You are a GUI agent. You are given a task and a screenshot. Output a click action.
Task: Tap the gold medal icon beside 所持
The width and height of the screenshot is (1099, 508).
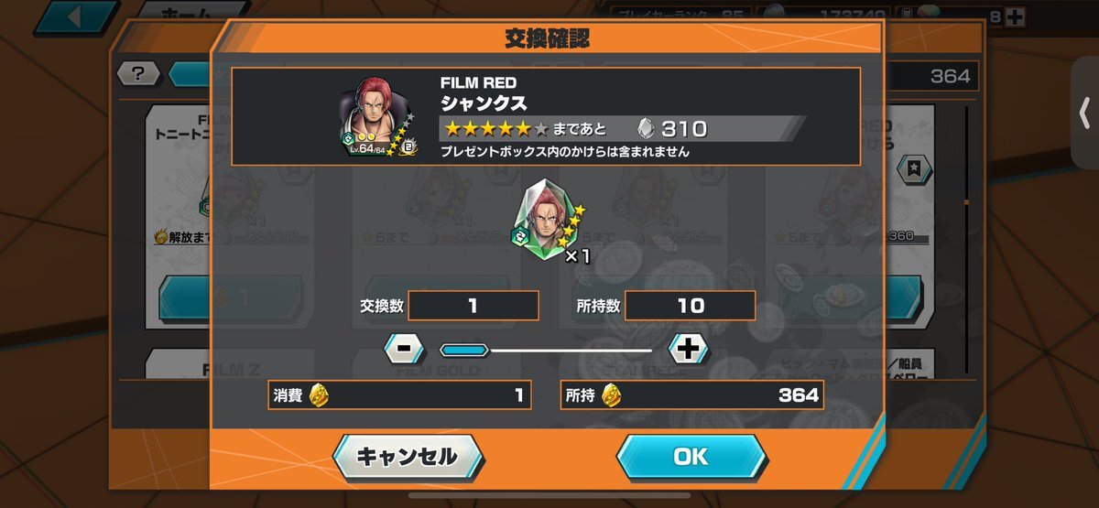612,395
